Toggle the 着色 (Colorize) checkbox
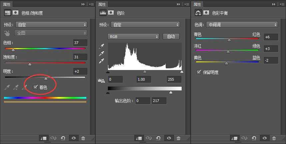Image resolution: width=286 pixels, height=144 pixels. pos(36,87)
